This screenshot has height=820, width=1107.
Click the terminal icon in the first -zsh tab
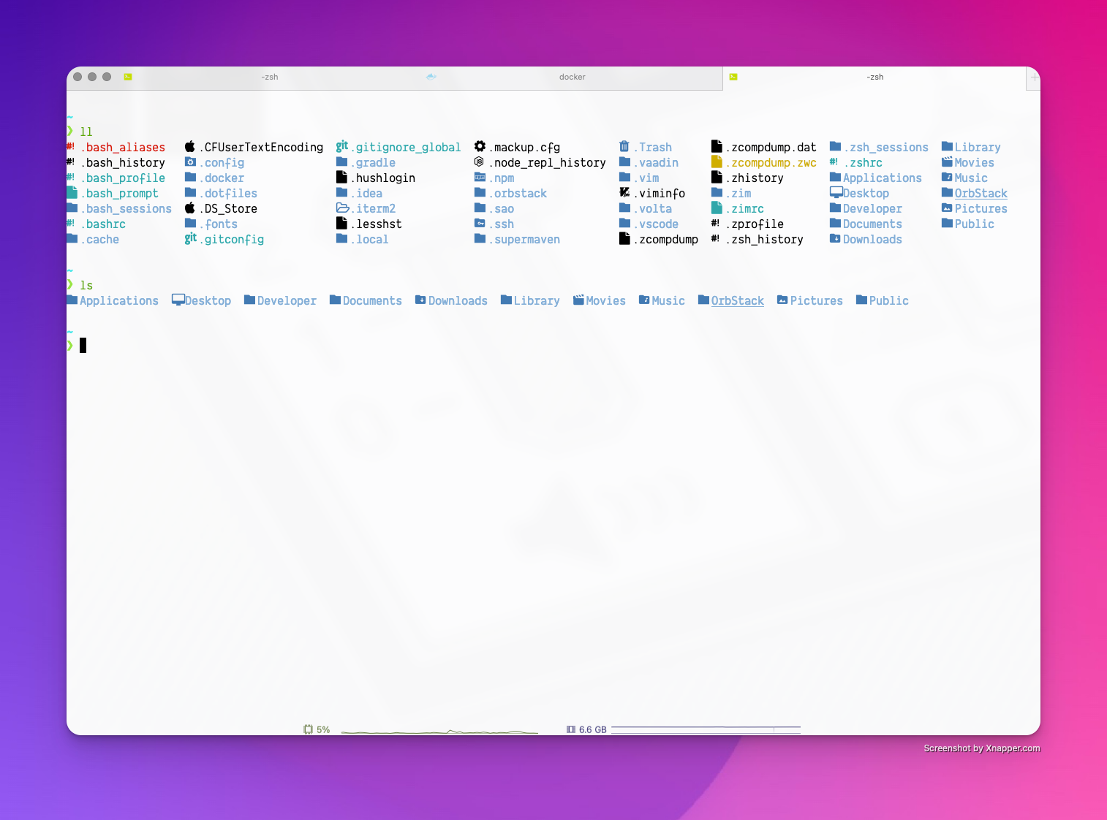coord(128,77)
